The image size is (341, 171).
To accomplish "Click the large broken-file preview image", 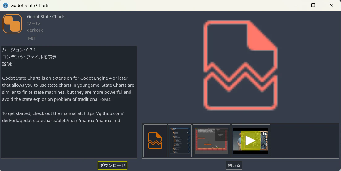I will coord(240,66).
